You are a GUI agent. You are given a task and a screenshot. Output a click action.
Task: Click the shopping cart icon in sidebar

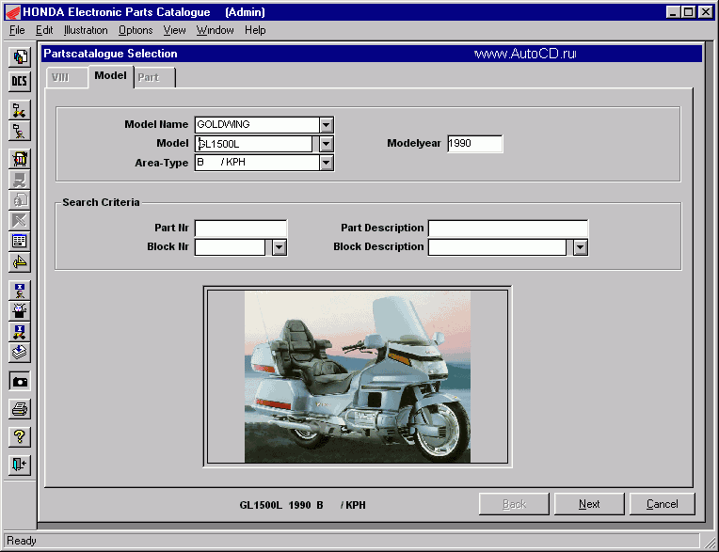(20, 160)
